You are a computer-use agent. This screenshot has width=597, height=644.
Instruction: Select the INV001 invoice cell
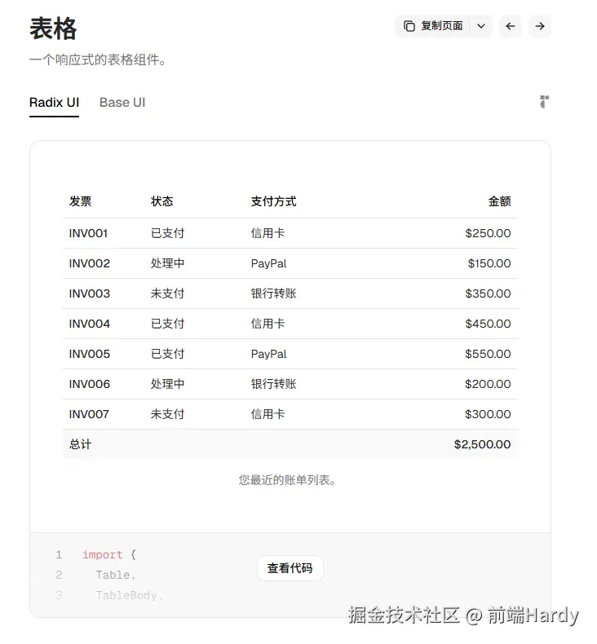(88, 233)
